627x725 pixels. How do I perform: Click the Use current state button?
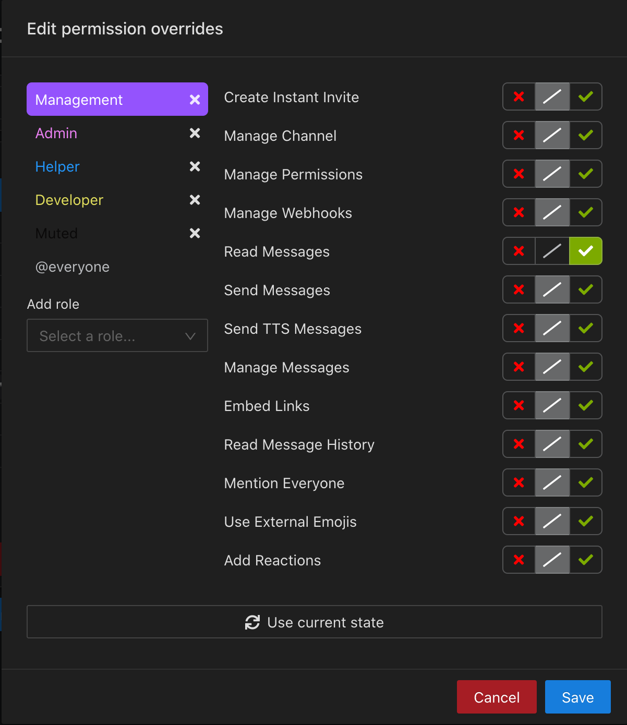click(x=315, y=622)
